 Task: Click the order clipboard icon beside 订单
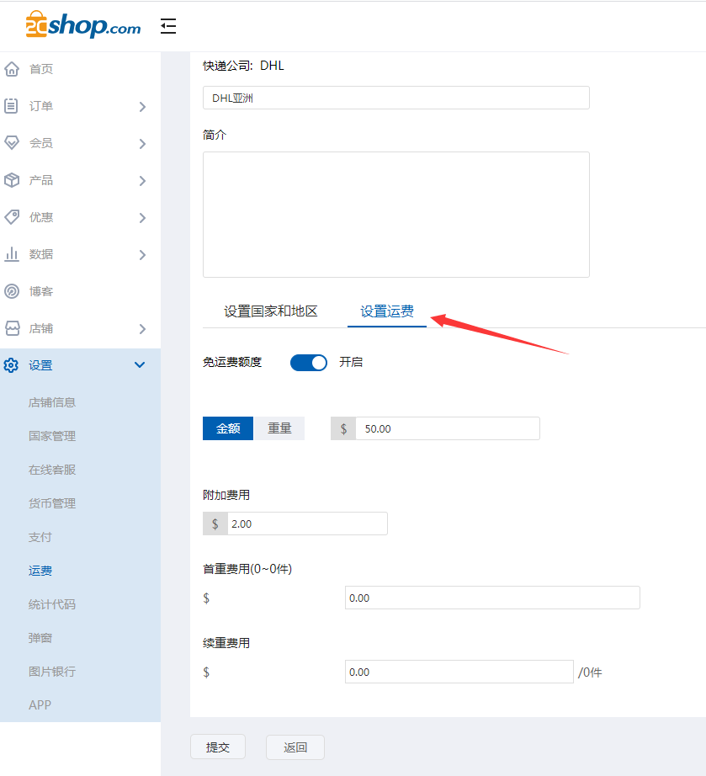[11, 106]
